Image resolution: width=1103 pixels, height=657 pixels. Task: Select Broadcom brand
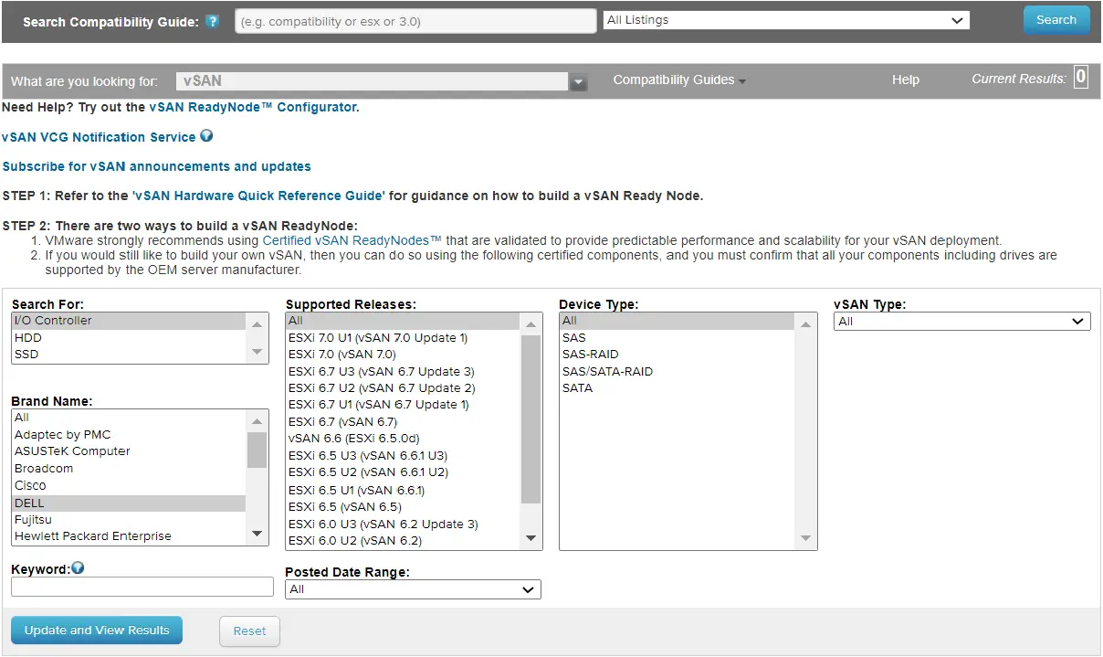(x=129, y=469)
